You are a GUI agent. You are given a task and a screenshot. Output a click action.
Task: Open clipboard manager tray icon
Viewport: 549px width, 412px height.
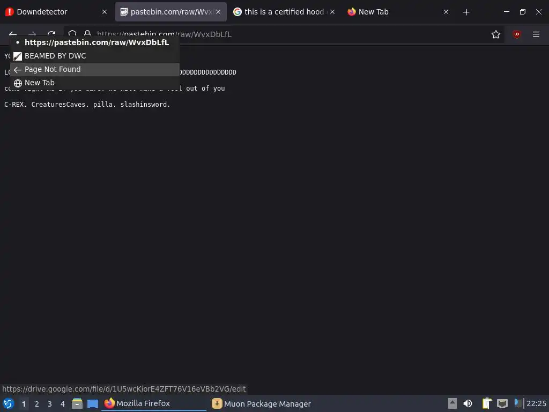(x=487, y=403)
